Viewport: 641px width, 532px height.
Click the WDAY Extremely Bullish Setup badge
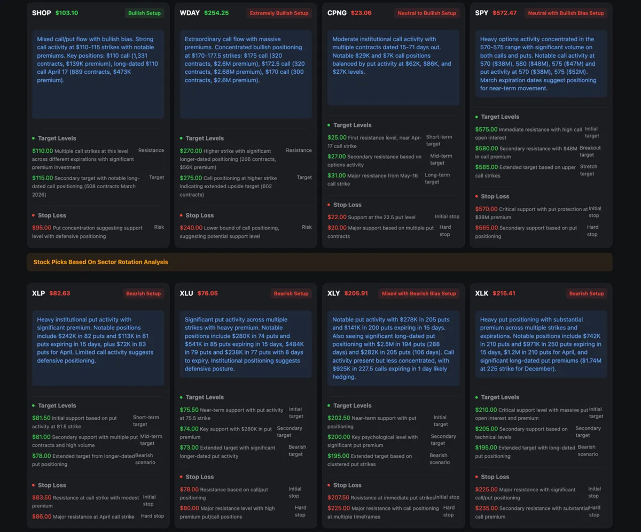tap(279, 13)
